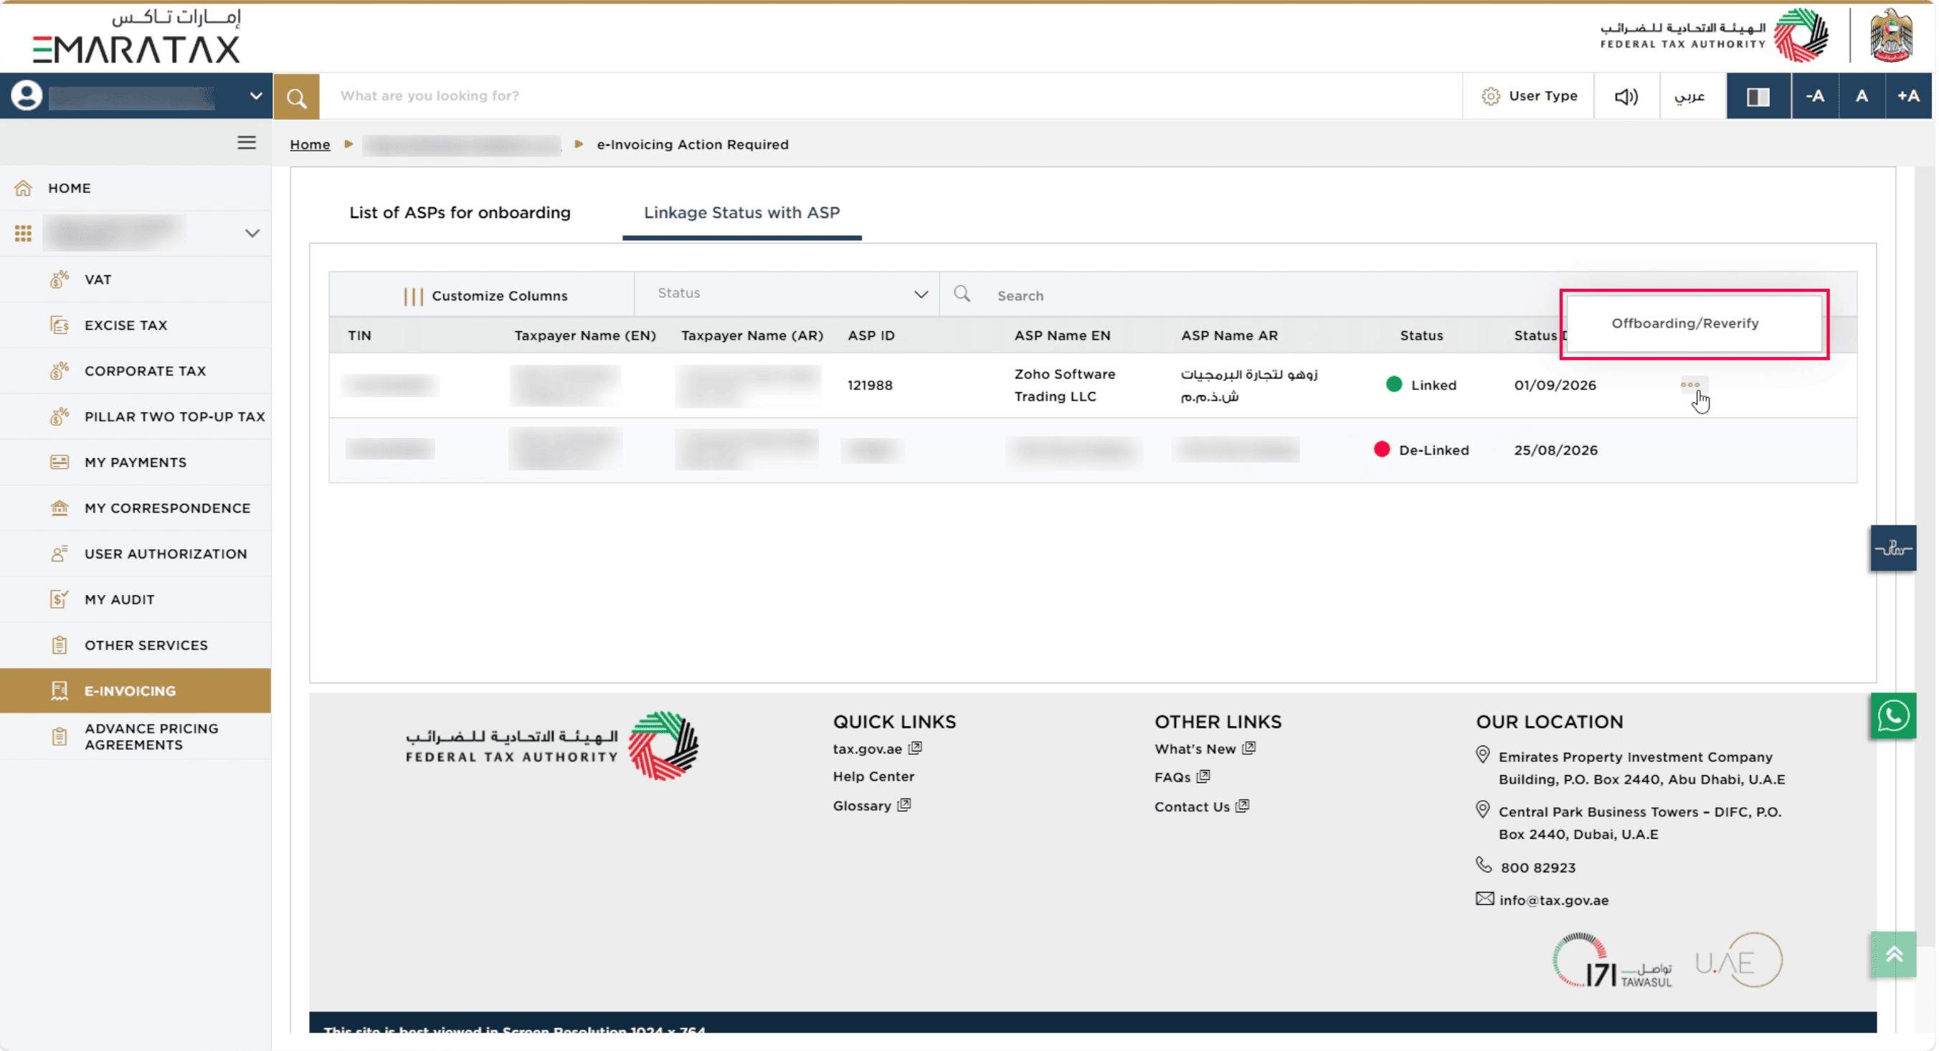
Task: Click ADVANCE PRICING AGREEMENTS icon
Action: [60, 736]
